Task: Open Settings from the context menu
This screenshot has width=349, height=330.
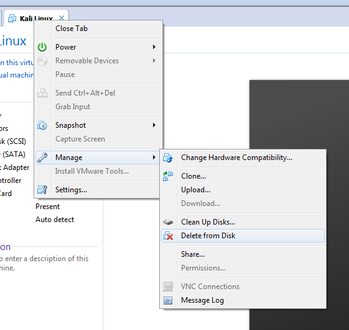Action: point(97,190)
